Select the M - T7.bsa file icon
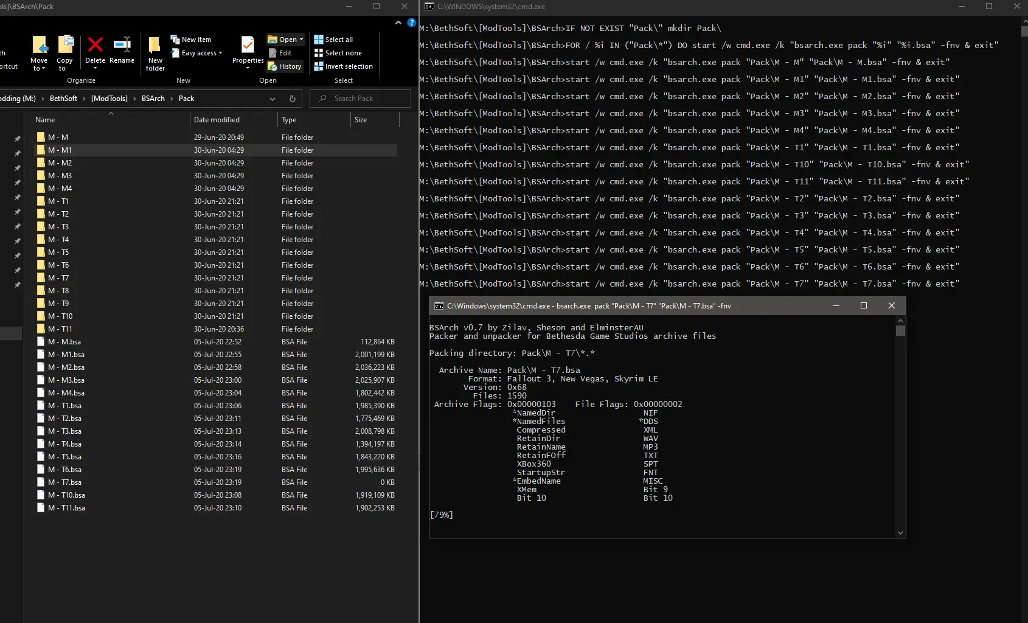Image resolution: width=1028 pixels, height=623 pixels. pyautogui.click(x=41, y=482)
